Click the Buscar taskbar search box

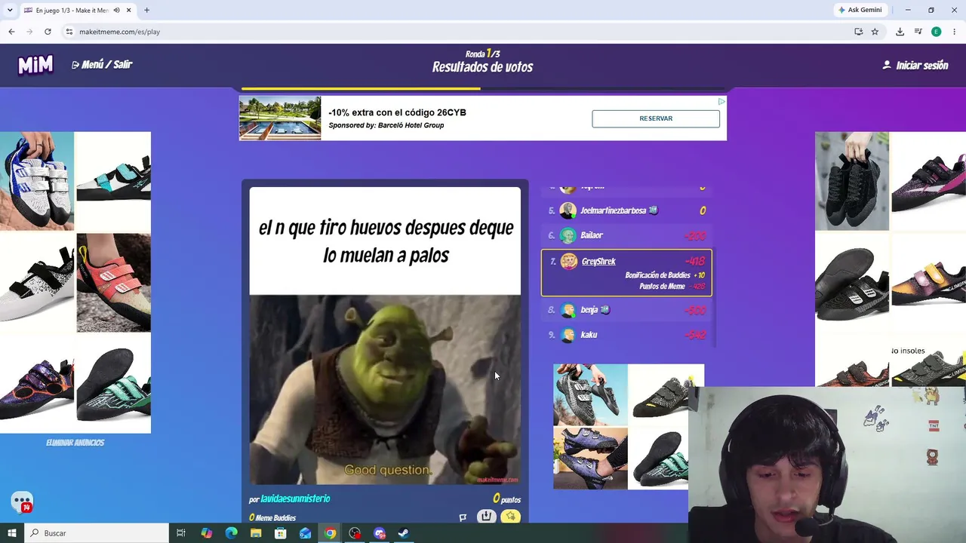tap(97, 533)
